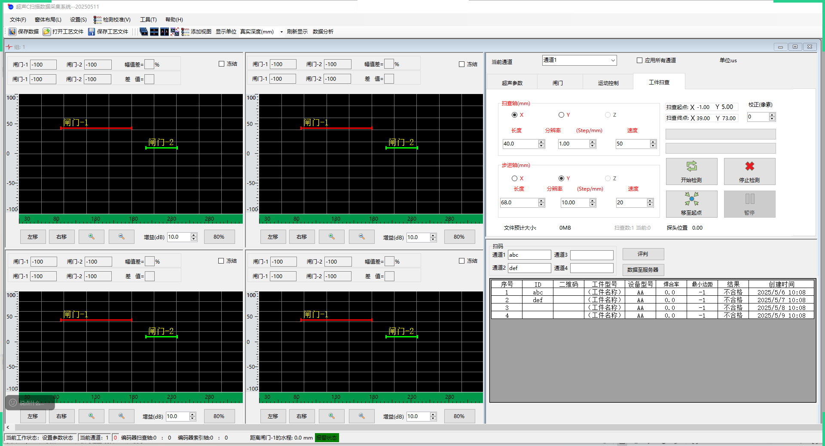Select Y radio for 步进轴
Screen dimensions: 825x446
click(561, 179)
